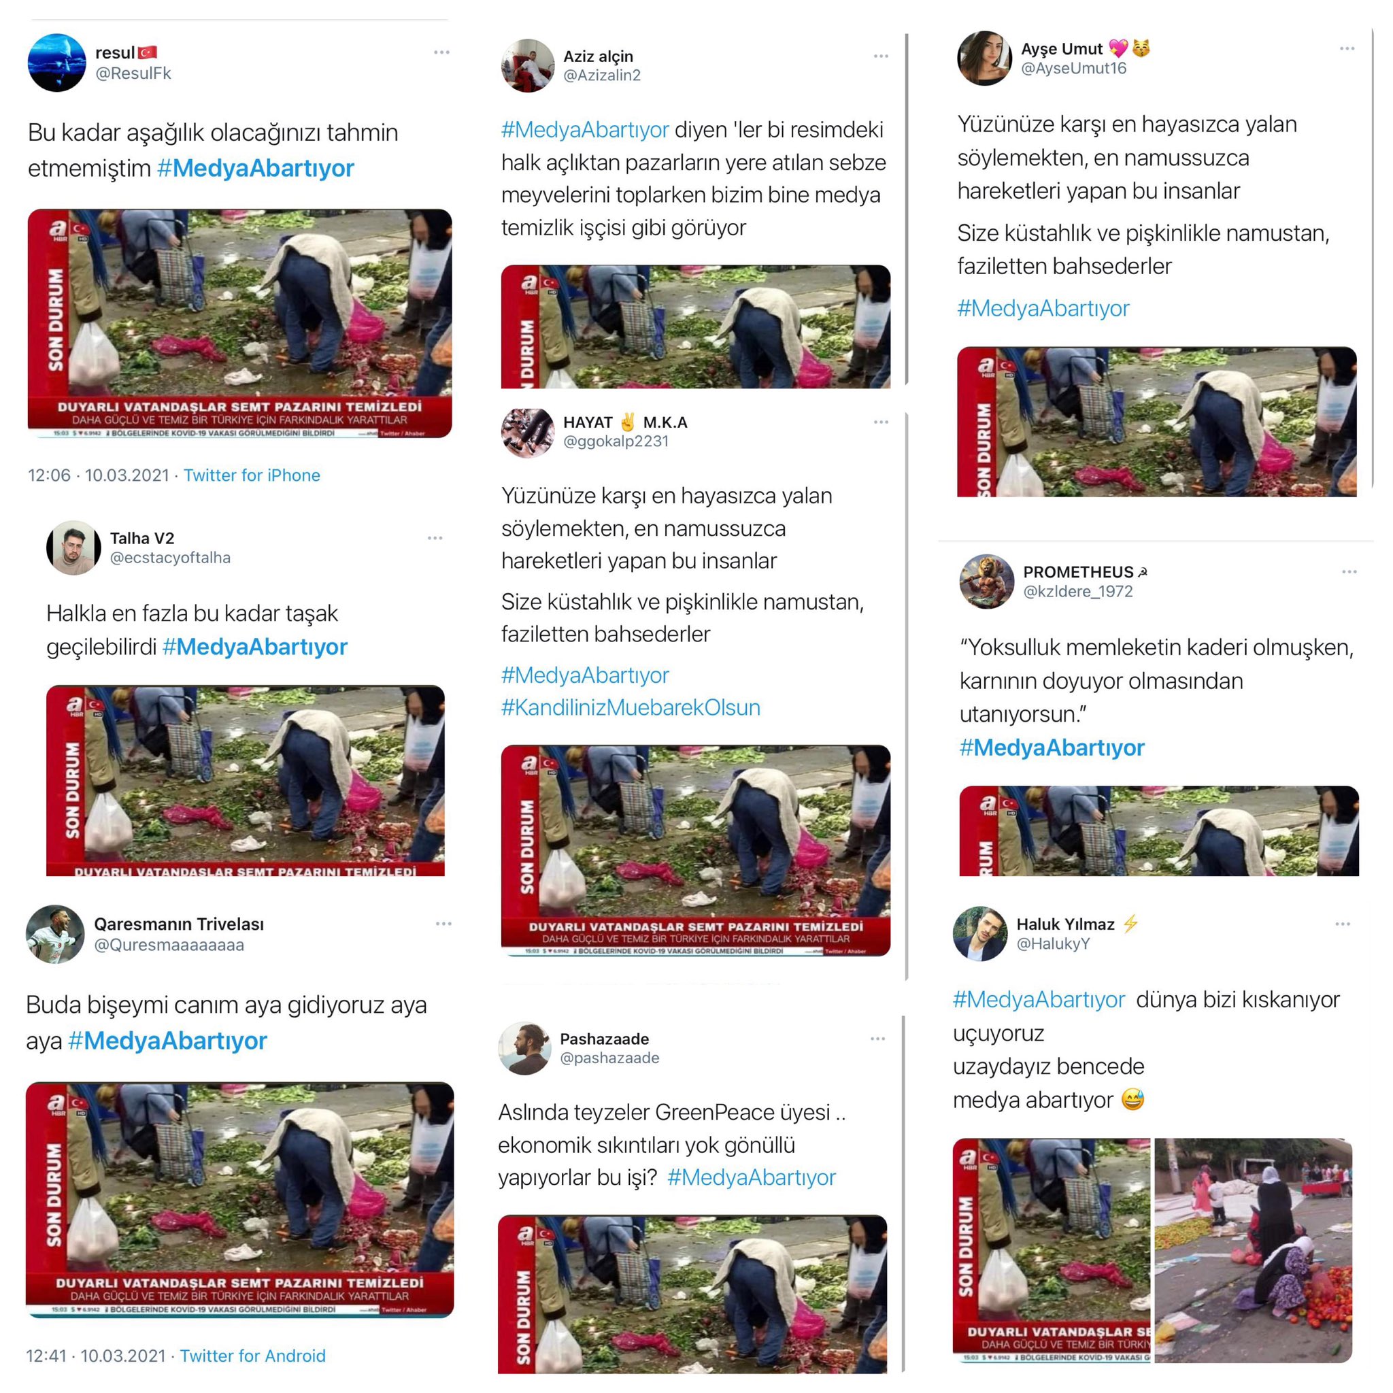Viewport: 1393px width, 1393px height.
Task: Open the Twitter for Android link
Action: [x=252, y=1356]
